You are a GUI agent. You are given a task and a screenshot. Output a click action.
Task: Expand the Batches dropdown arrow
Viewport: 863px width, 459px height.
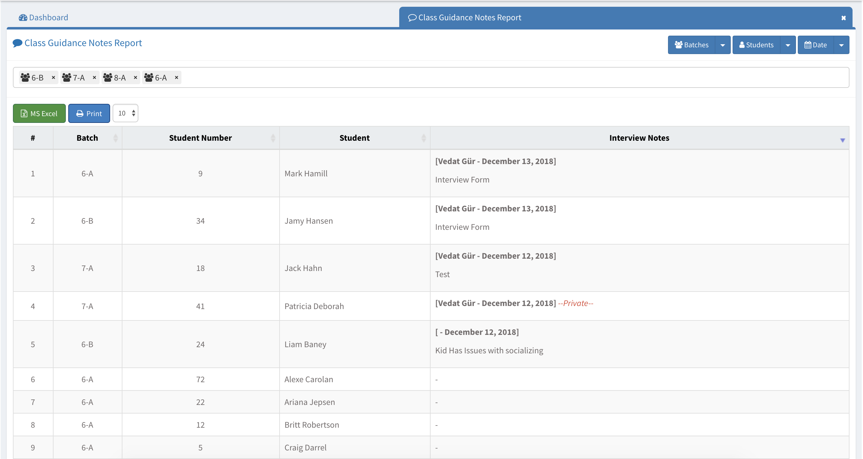point(723,45)
